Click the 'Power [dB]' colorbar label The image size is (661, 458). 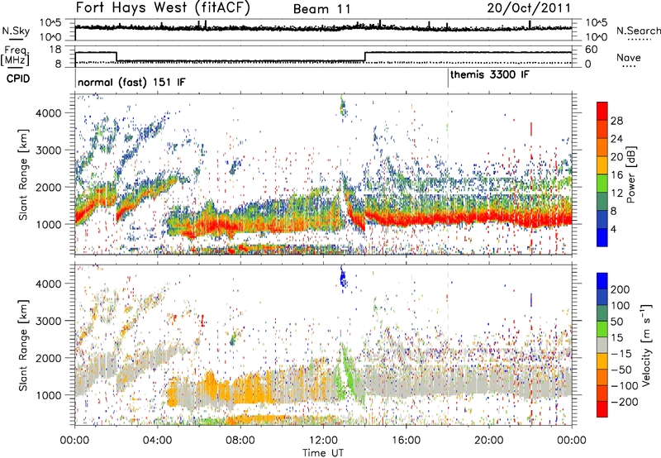tap(630, 174)
